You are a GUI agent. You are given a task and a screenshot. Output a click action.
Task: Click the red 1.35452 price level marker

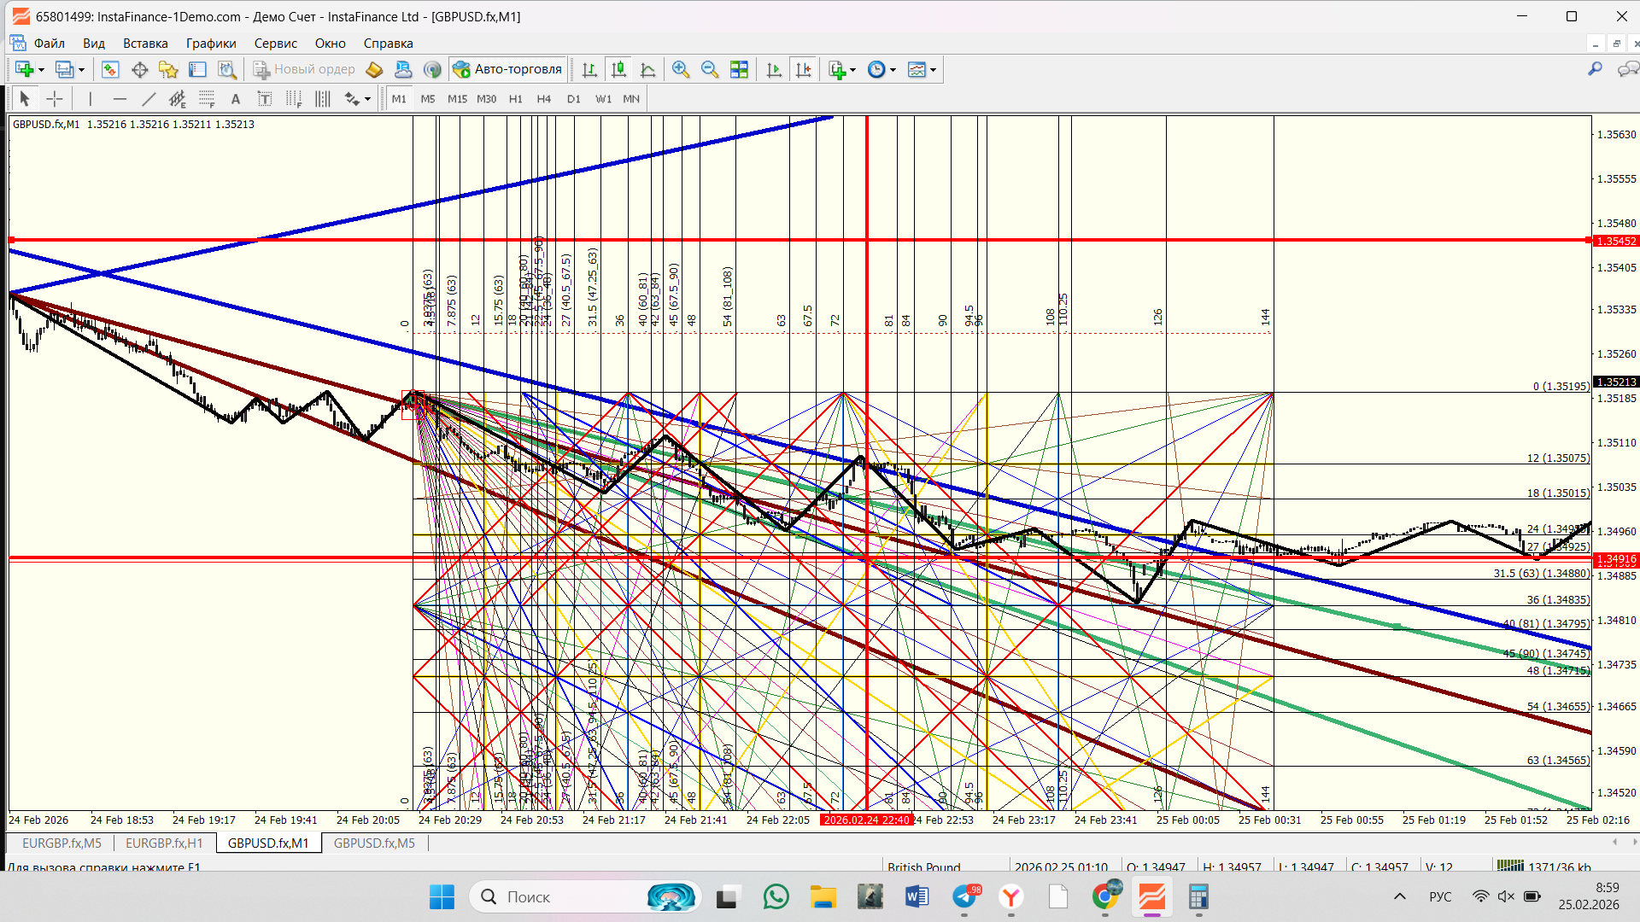pyautogui.click(x=1615, y=242)
